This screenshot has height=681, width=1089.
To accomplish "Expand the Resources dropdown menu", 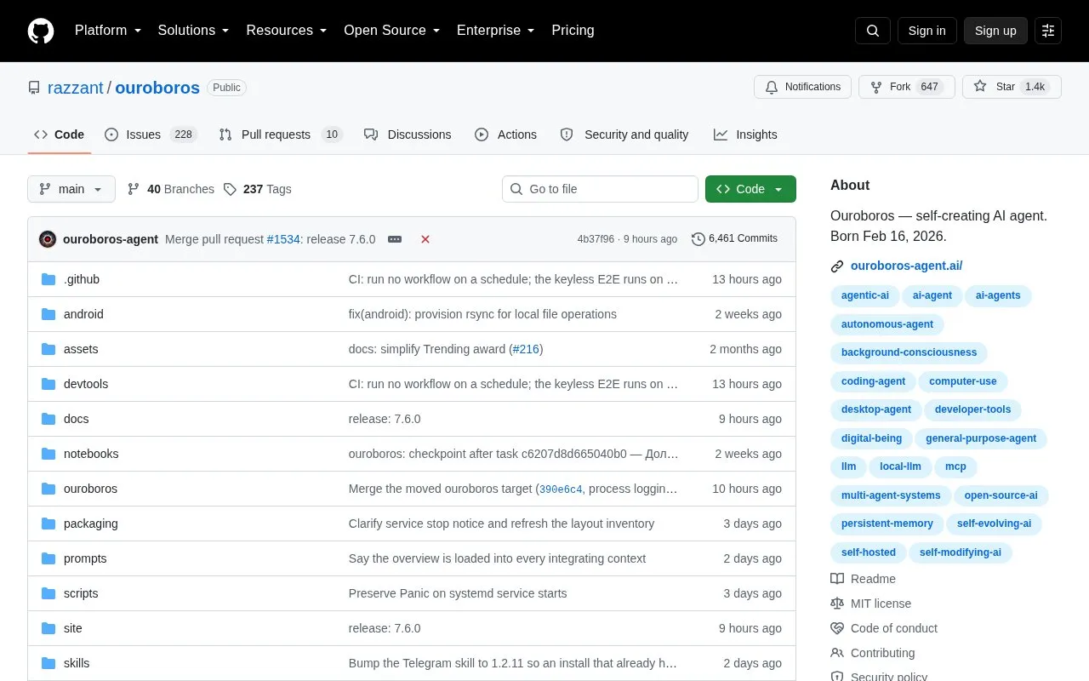I will click(x=287, y=31).
